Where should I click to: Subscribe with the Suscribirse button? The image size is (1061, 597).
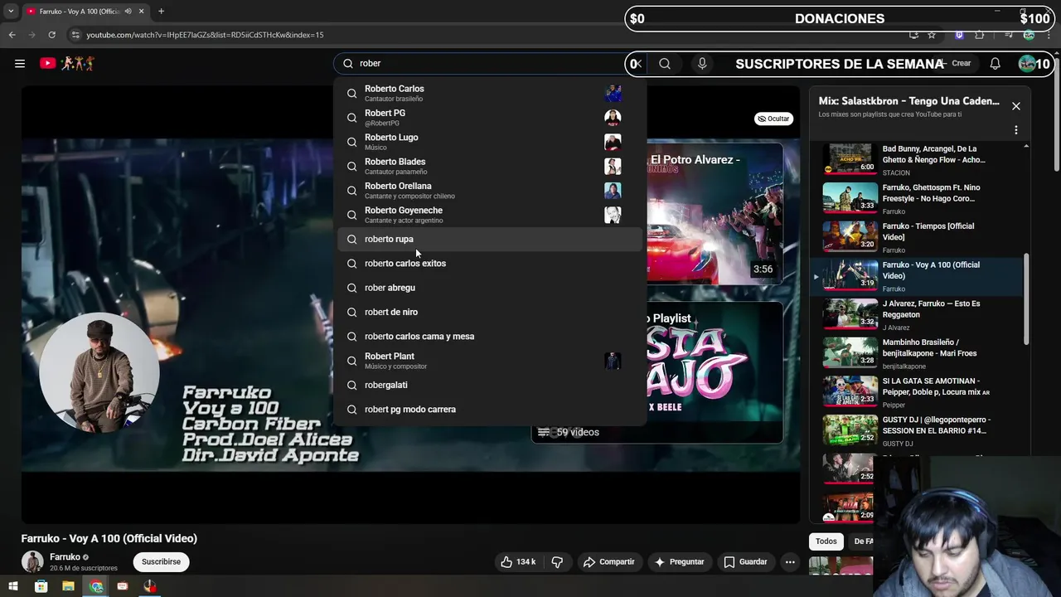(x=161, y=561)
